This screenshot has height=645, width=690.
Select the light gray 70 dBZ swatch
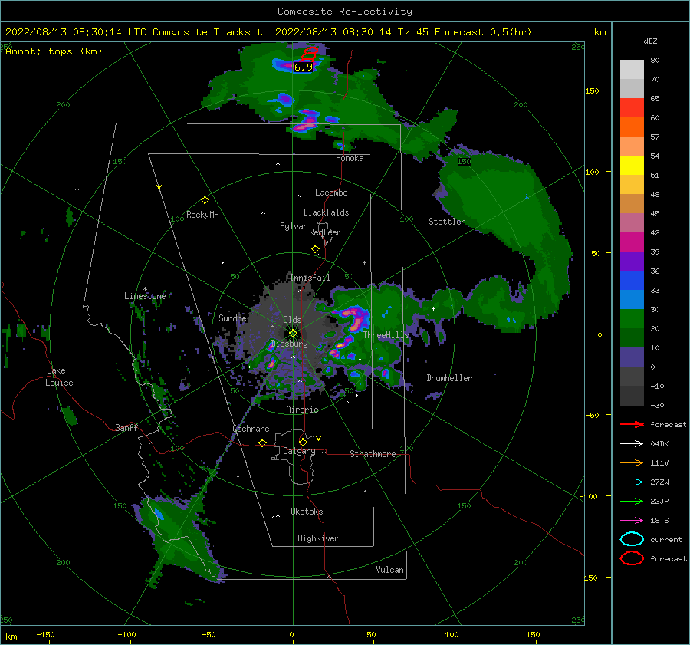point(632,70)
